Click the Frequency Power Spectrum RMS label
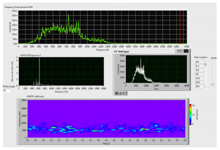Viewport: 220px width, 150px height. coord(19,7)
